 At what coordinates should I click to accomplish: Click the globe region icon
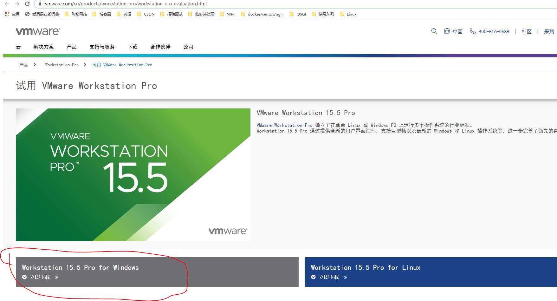tap(447, 31)
